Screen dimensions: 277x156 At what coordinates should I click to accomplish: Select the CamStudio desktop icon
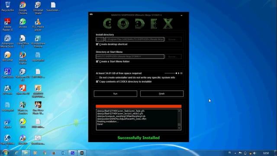pyautogui.click(x=8, y=73)
